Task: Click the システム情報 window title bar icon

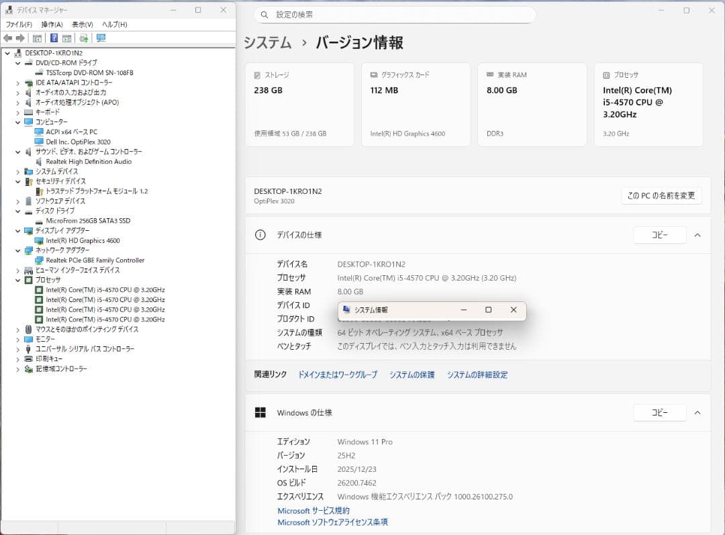Action: 346,310
